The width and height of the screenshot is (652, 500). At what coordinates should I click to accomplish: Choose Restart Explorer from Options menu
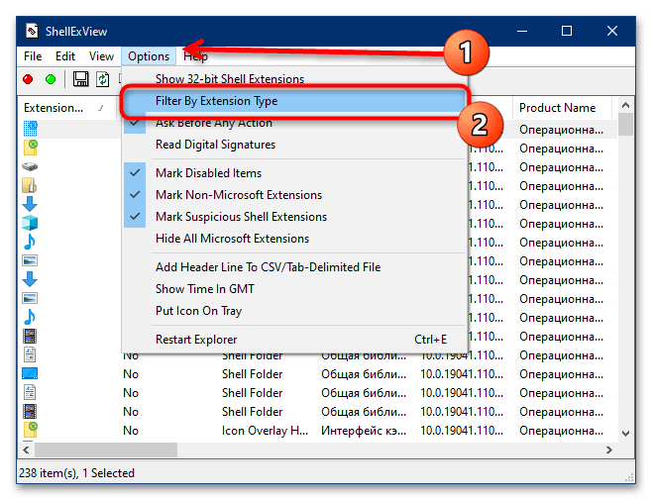point(294,340)
